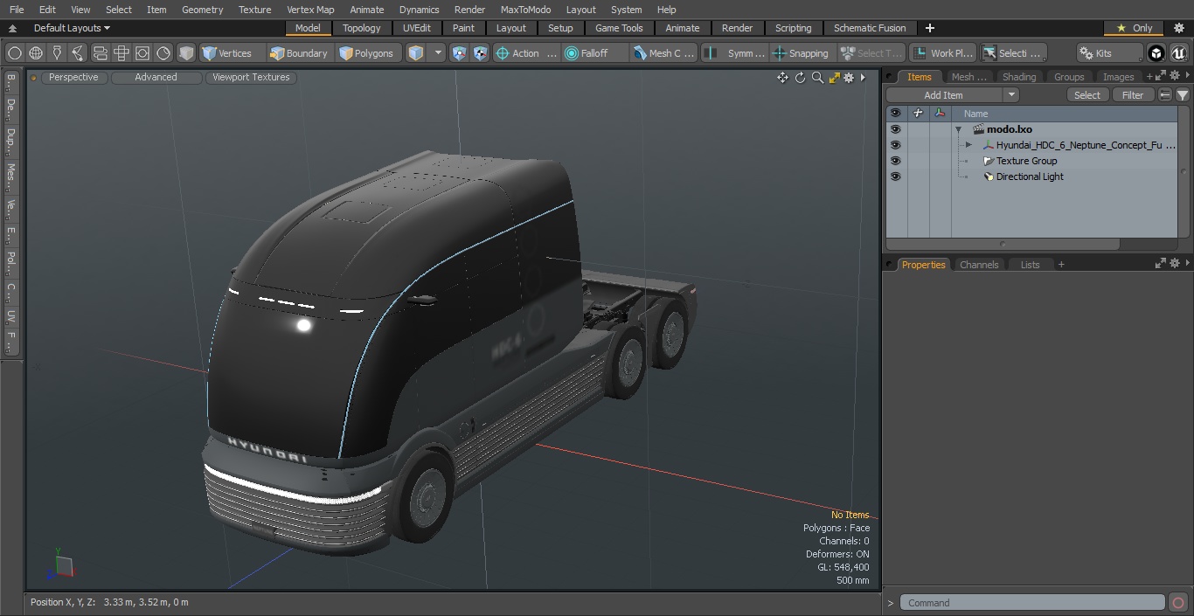Select Directional Light item
The image size is (1194, 616).
tap(1030, 176)
